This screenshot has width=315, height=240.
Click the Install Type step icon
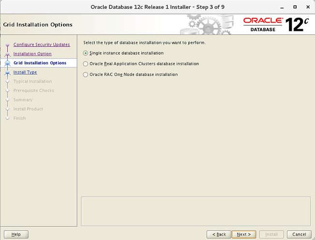point(7,72)
